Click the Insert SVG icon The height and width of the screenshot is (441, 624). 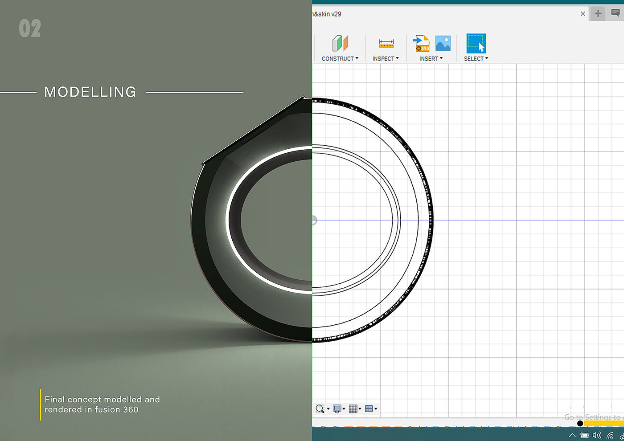421,43
